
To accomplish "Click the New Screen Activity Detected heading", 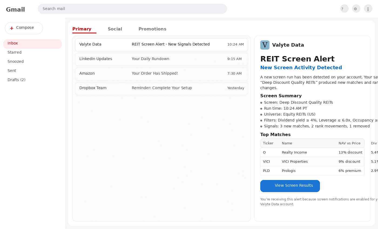I will coord(301,68).
